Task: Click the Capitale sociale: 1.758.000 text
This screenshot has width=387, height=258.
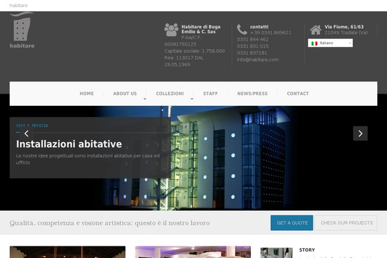Action: pyautogui.click(x=195, y=51)
